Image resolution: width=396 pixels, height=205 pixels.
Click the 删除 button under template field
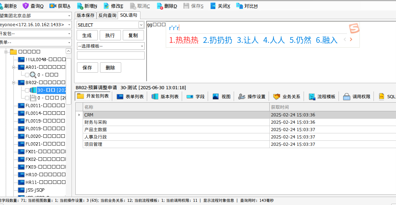point(110,67)
